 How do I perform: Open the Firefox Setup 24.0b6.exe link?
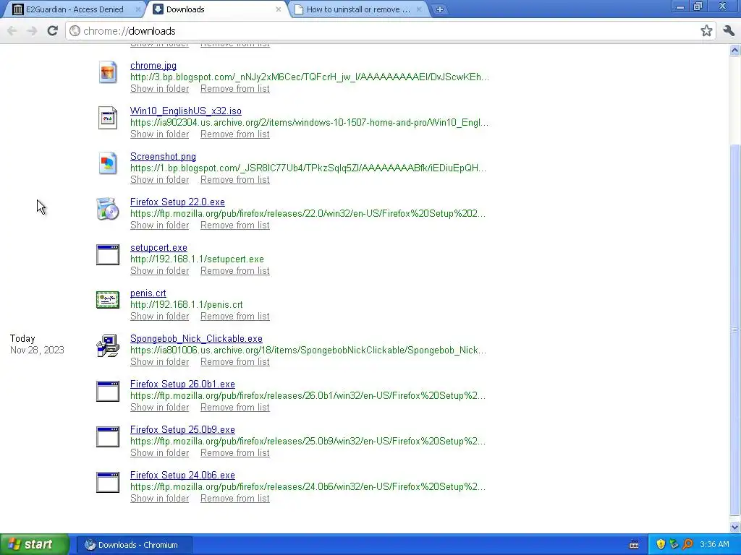coord(182,476)
